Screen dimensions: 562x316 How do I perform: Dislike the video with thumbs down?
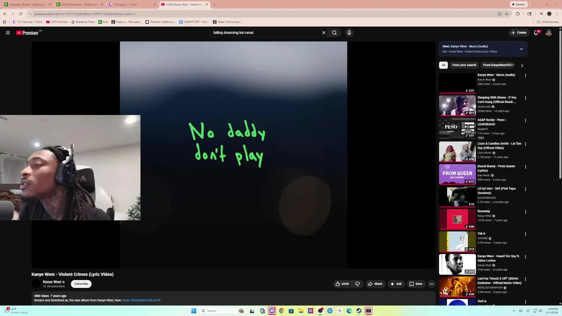click(357, 284)
